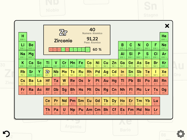Screen dimensions: 187x140
Task: Select the Ga element tile
Action: [122, 63]
